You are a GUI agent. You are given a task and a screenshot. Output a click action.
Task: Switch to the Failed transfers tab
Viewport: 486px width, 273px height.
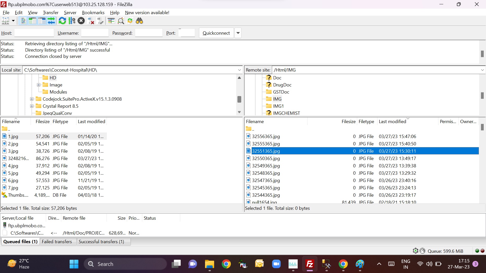point(57,242)
